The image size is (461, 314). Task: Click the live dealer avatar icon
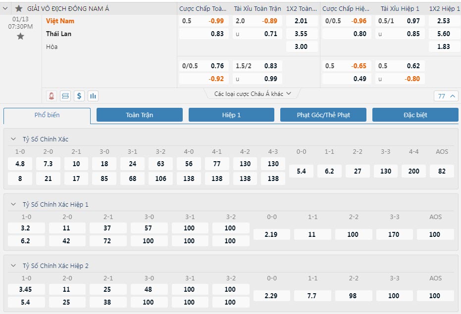(51, 96)
